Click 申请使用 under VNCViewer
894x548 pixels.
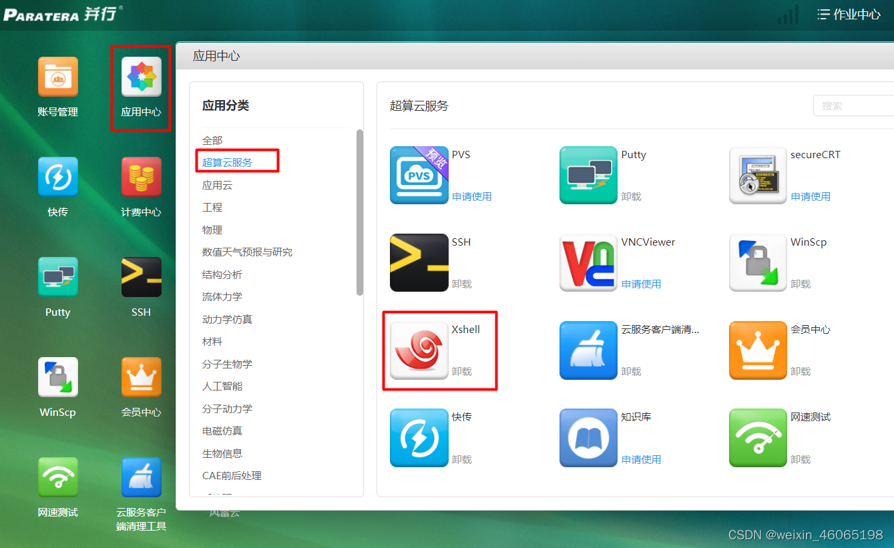click(641, 284)
